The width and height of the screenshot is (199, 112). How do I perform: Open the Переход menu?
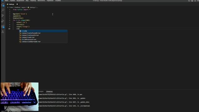(x=33, y=1)
